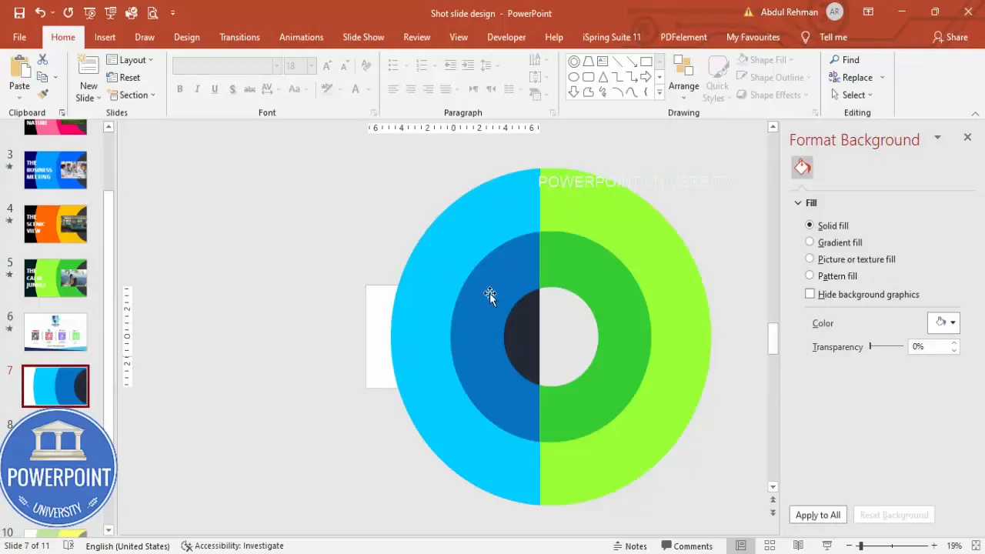
Task: Open the Select dropdown in Editing
Action: coord(851,95)
